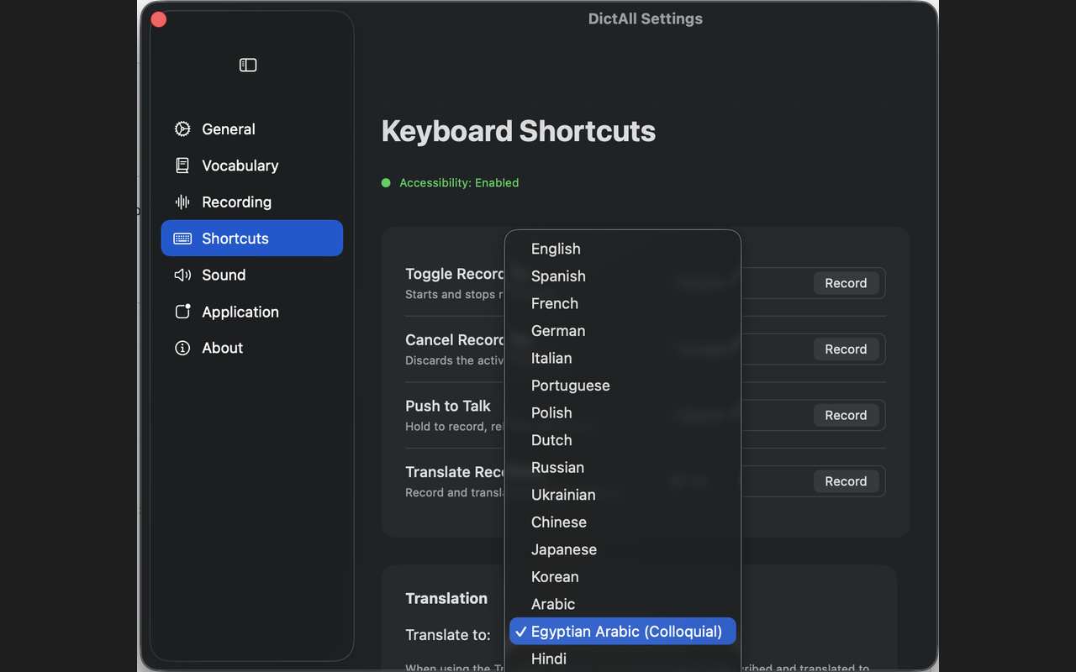Pick Egyptian Arabic (Colloquial) option
This screenshot has height=672, width=1076.
point(625,632)
